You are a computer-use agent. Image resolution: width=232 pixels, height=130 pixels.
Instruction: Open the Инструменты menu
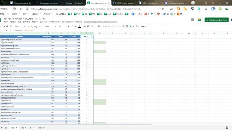[x=54, y=22]
